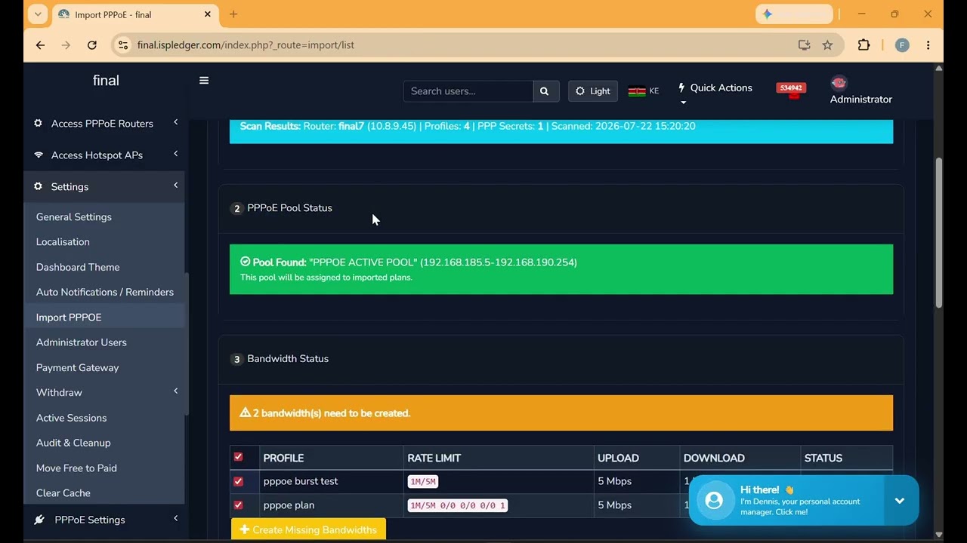Open Move Free to Paid item

click(x=76, y=468)
